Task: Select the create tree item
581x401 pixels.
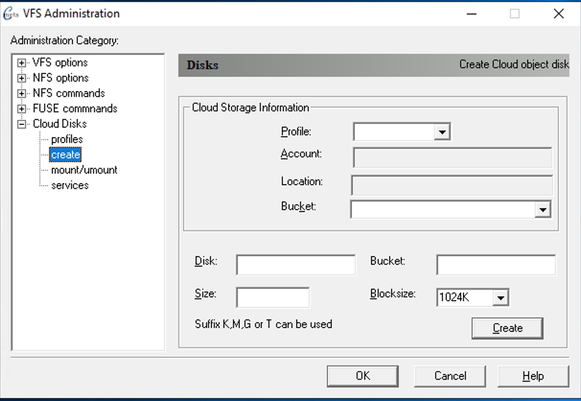Action: tap(66, 155)
